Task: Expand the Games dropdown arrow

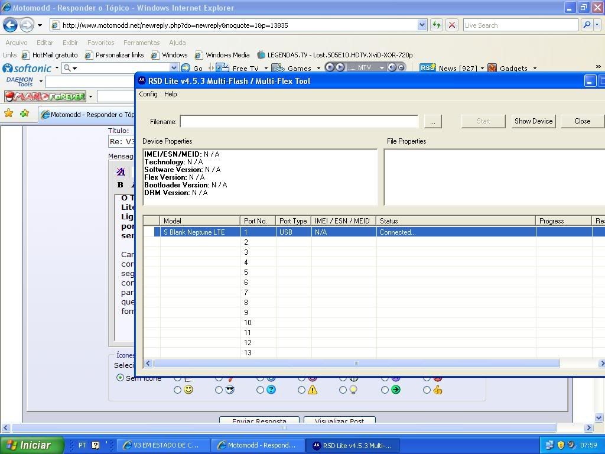Action: pos(318,69)
